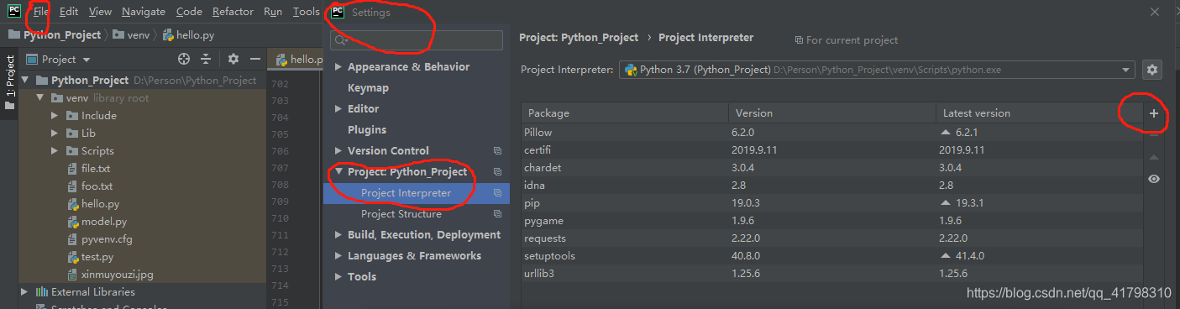Expand Build, Execution, Deployment settings
1180x309 pixels.
tap(338, 235)
